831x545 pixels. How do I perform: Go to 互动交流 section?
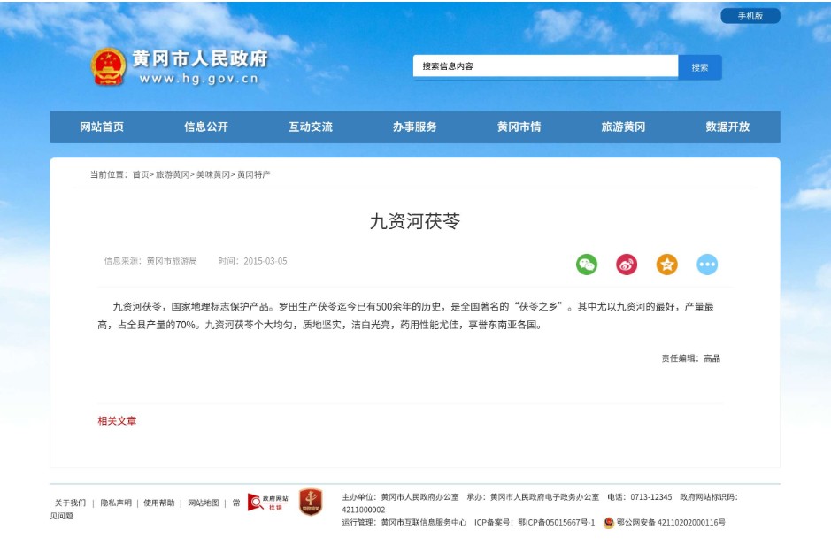[311, 127]
